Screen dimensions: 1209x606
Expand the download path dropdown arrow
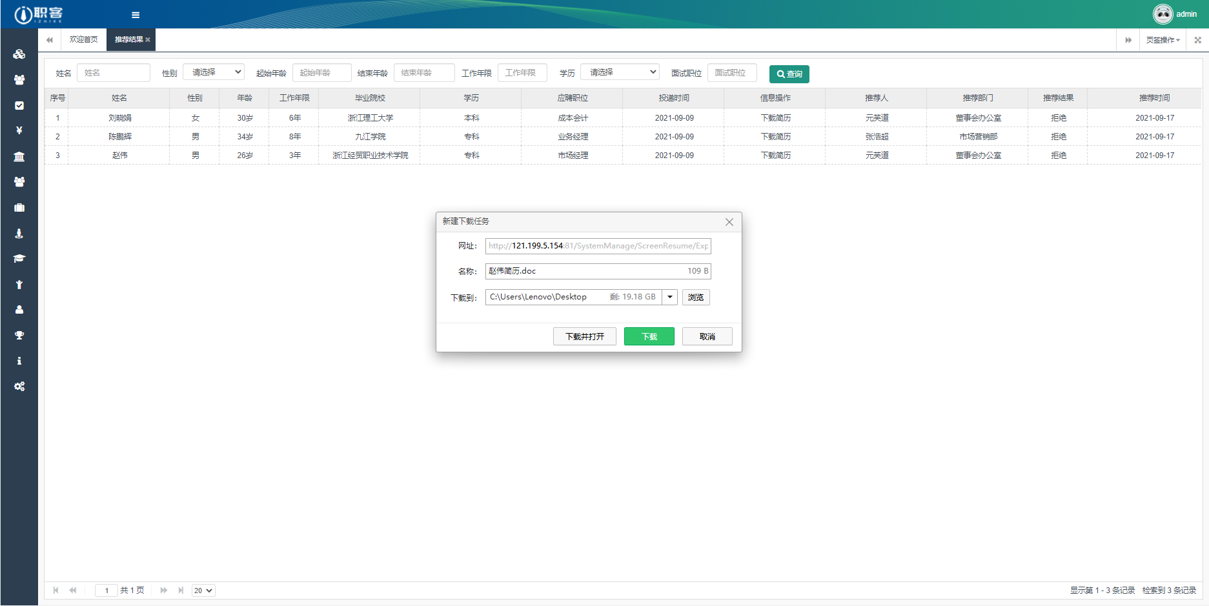tap(670, 297)
